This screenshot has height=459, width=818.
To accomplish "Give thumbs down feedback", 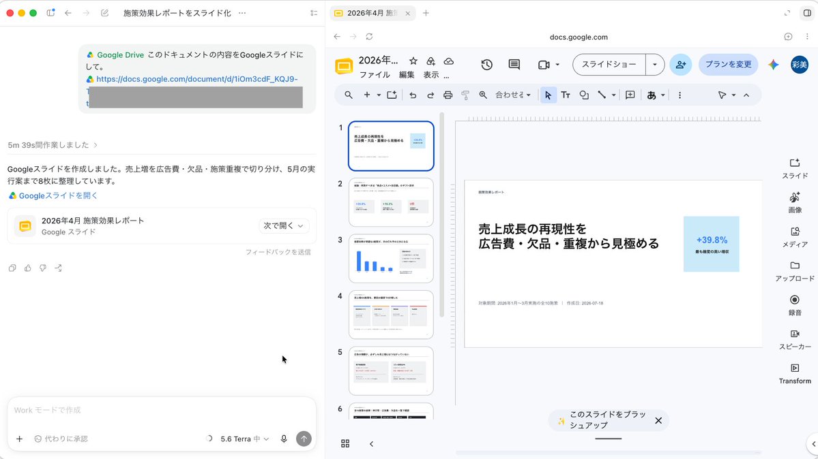I will [43, 268].
